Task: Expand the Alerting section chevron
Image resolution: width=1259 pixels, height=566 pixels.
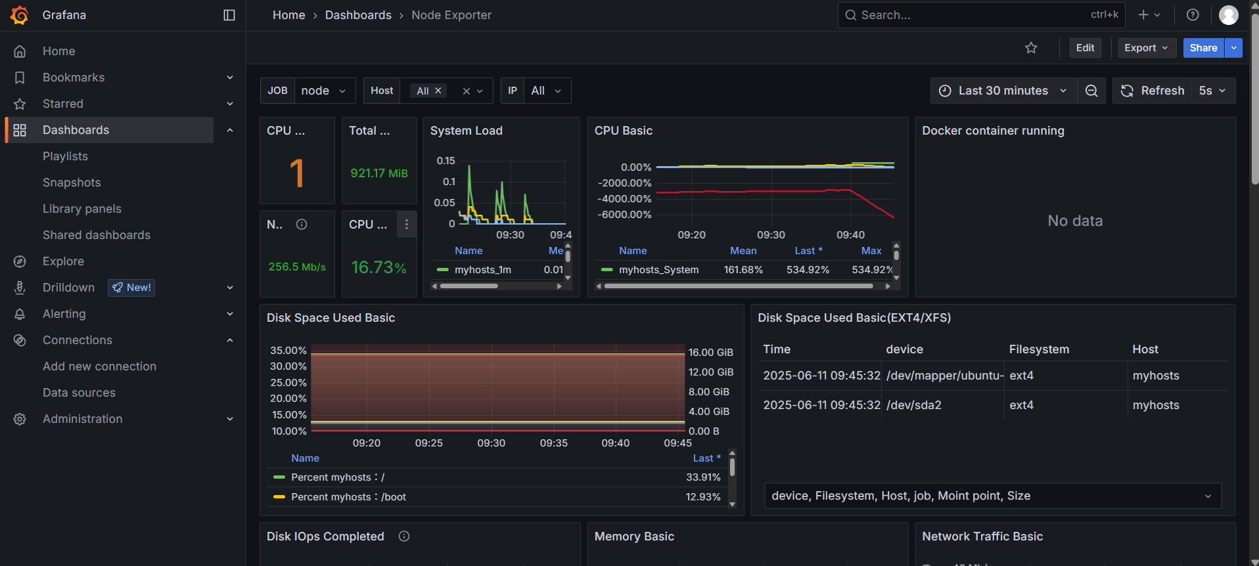Action: (230, 314)
